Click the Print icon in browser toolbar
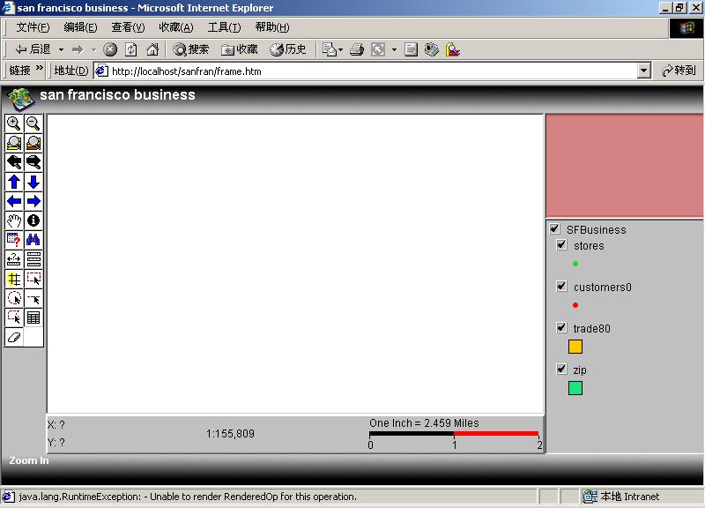Image resolution: width=705 pixels, height=508 pixels. coord(357,49)
